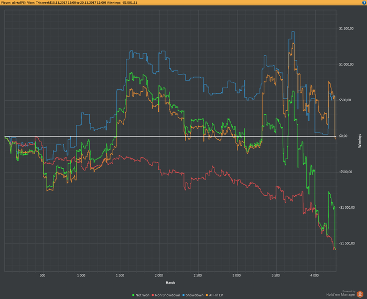The width and height of the screenshot is (367, 299).
Task: Click the 500 hands axis label
Action: pyautogui.click(x=42, y=275)
